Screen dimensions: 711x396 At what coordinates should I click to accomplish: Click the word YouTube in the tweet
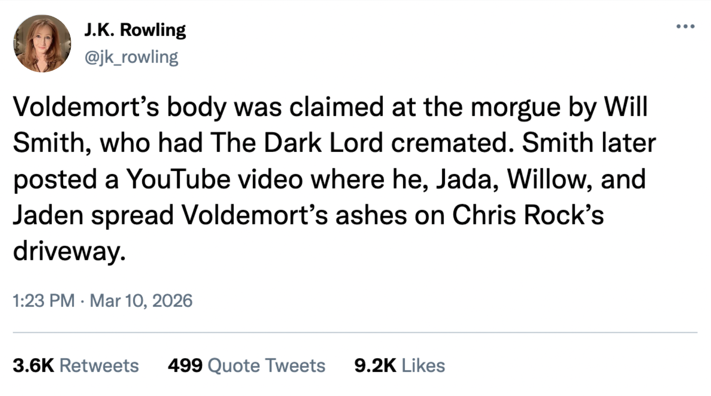pos(178,179)
